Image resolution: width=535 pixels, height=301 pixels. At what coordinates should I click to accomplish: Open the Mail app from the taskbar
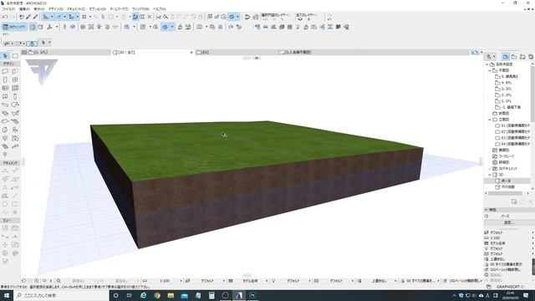pos(184,295)
